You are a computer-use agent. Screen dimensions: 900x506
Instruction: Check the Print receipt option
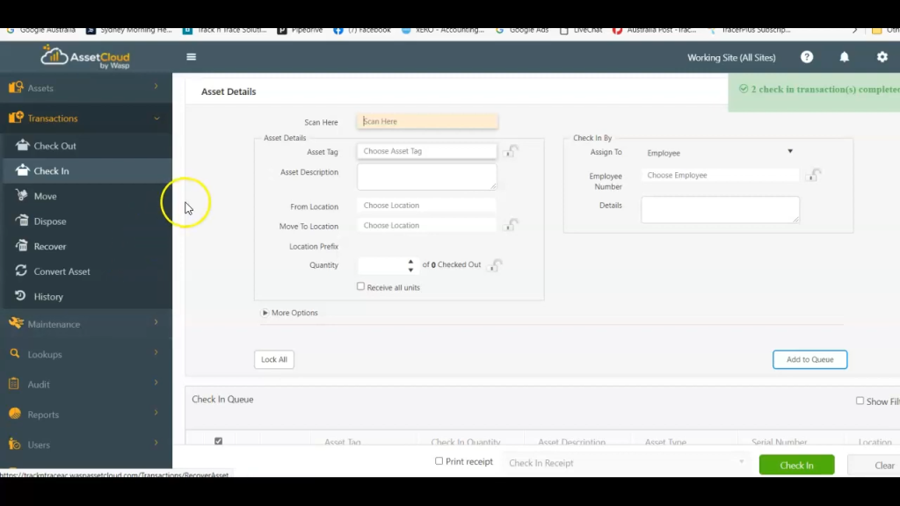point(439,461)
